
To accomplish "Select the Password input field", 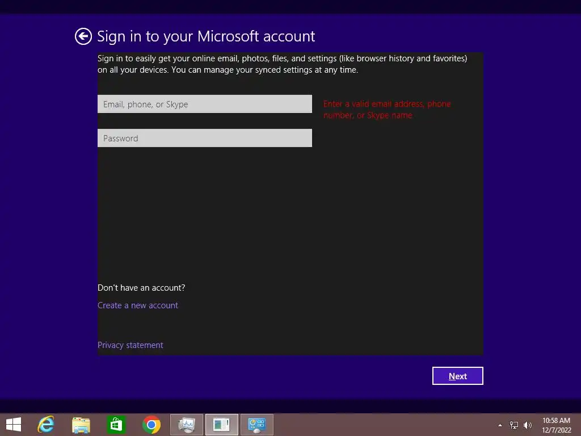I will (x=204, y=138).
